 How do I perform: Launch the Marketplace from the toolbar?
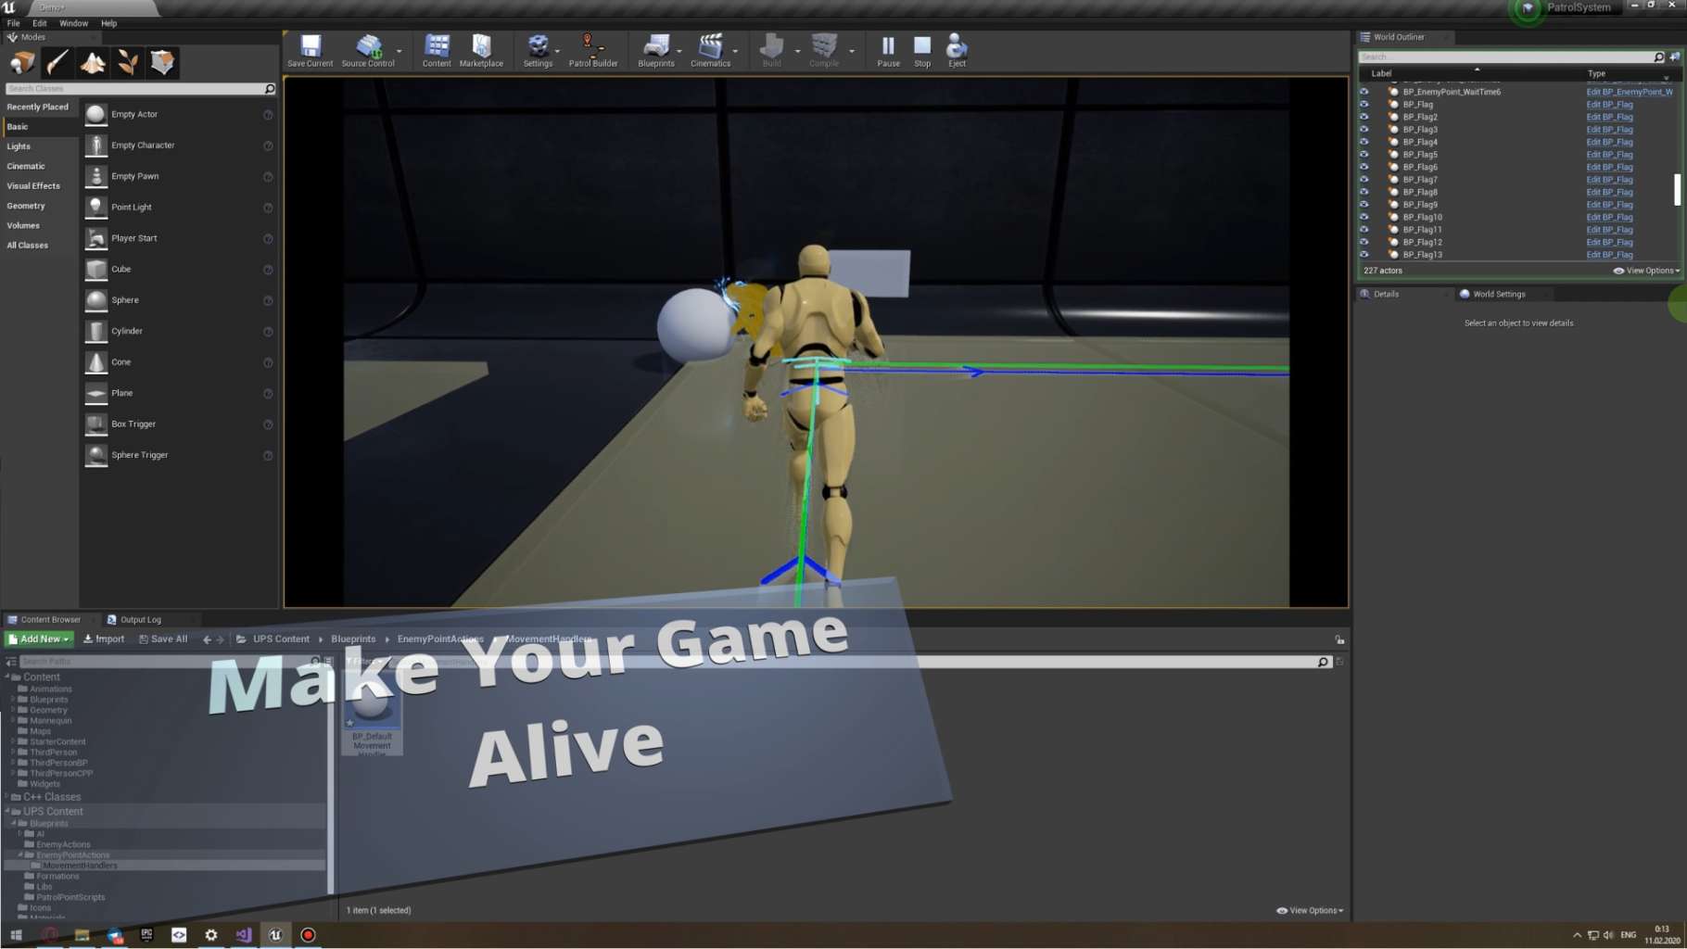(x=481, y=51)
